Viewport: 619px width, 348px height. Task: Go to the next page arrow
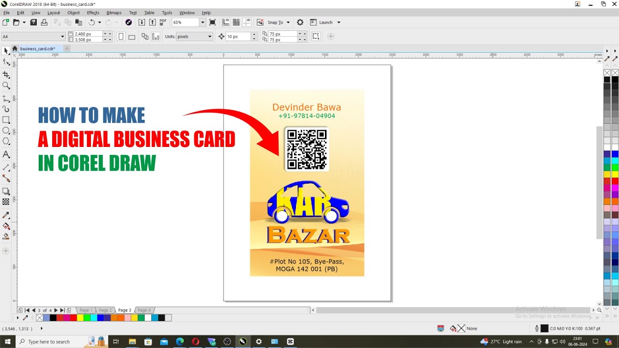(56, 310)
